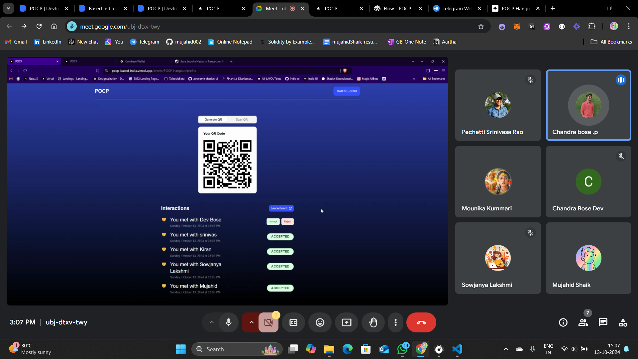Select Sowjanya Lakshmi participant tile
The image size is (638, 359).
coord(498,258)
